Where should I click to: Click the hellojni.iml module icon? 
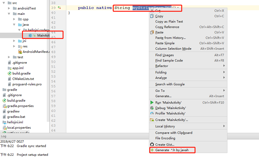pos(5,122)
